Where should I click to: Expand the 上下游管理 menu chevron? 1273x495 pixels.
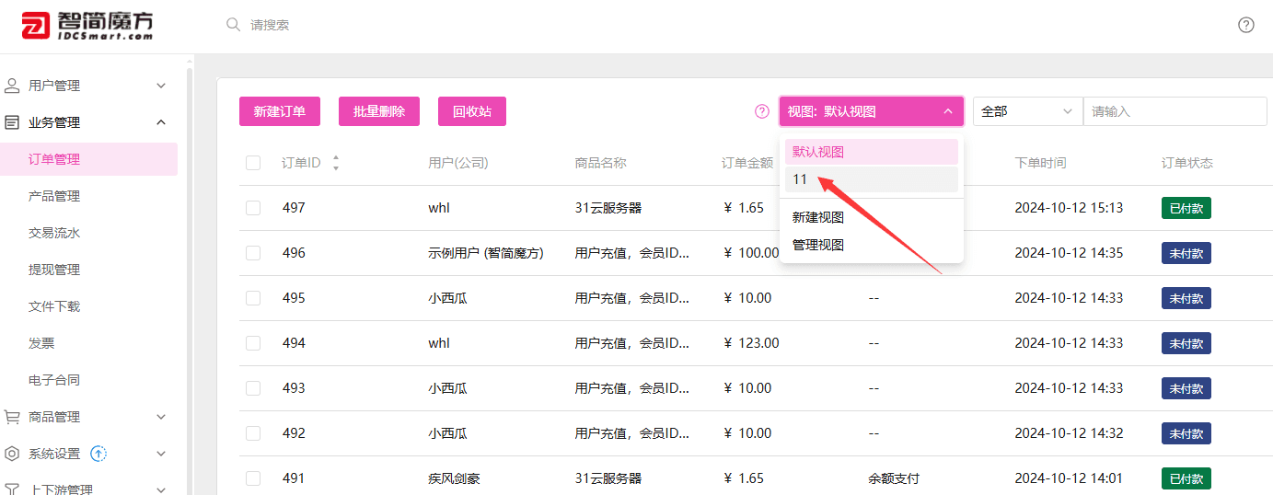pyautogui.click(x=161, y=489)
